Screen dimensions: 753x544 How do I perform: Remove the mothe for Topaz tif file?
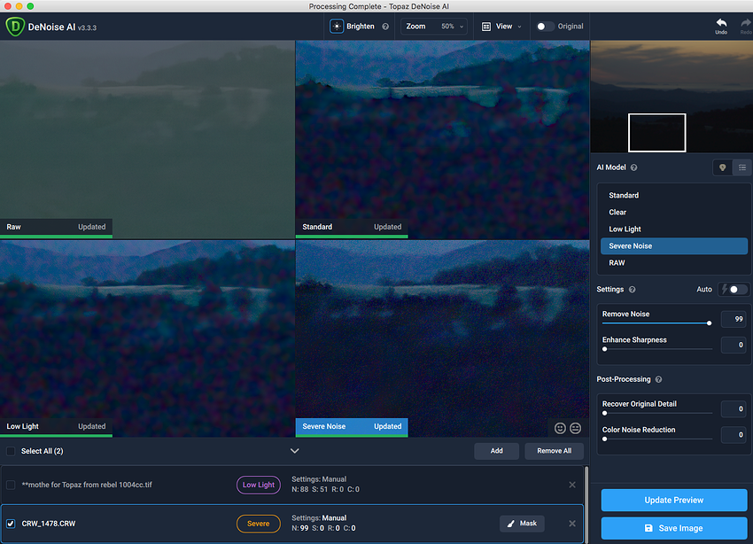[572, 485]
